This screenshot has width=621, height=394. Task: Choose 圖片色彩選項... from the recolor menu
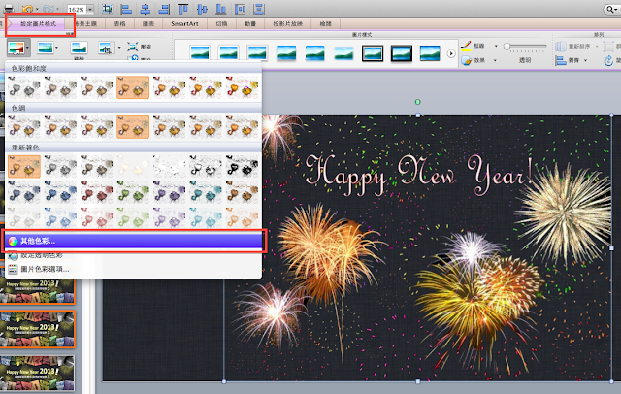coord(134,269)
